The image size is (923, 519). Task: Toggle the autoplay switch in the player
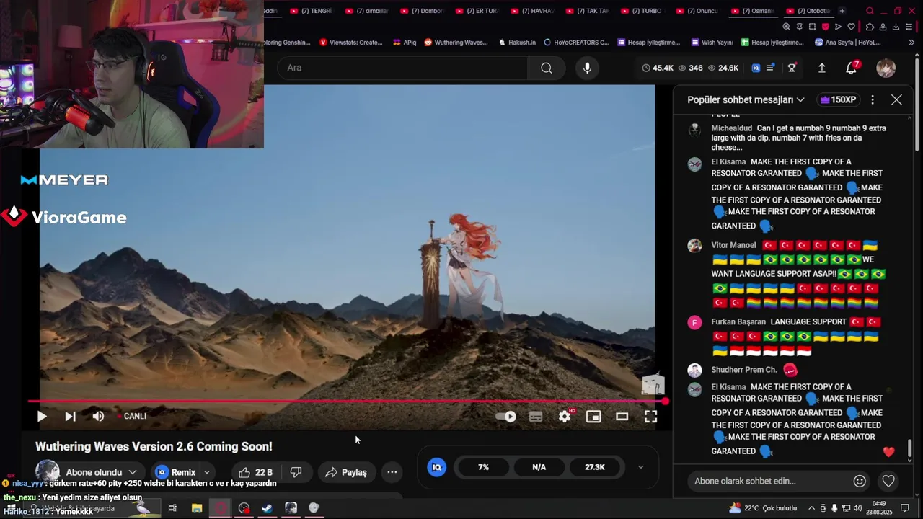(506, 416)
